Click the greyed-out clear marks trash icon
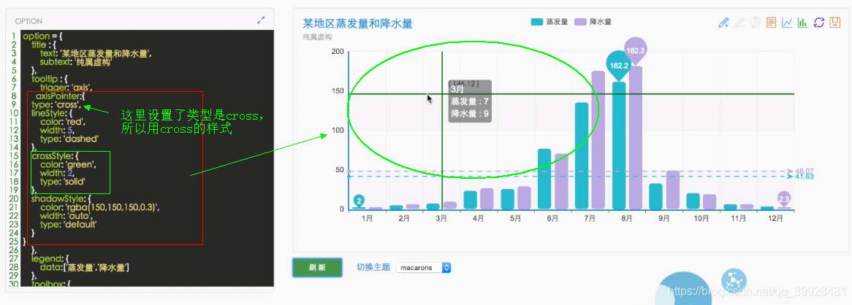Viewport: 852px width, 305px height. tap(755, 22)
